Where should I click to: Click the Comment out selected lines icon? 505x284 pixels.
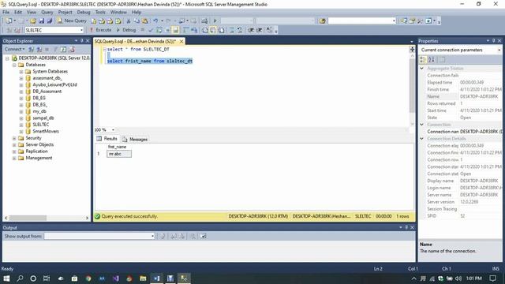[x=231, y=30]
